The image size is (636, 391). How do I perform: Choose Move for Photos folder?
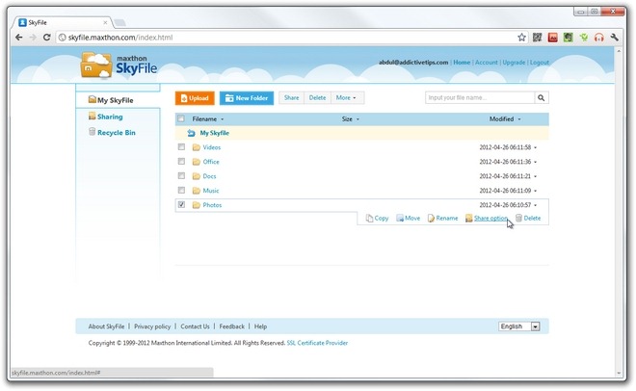pos(408,219)
